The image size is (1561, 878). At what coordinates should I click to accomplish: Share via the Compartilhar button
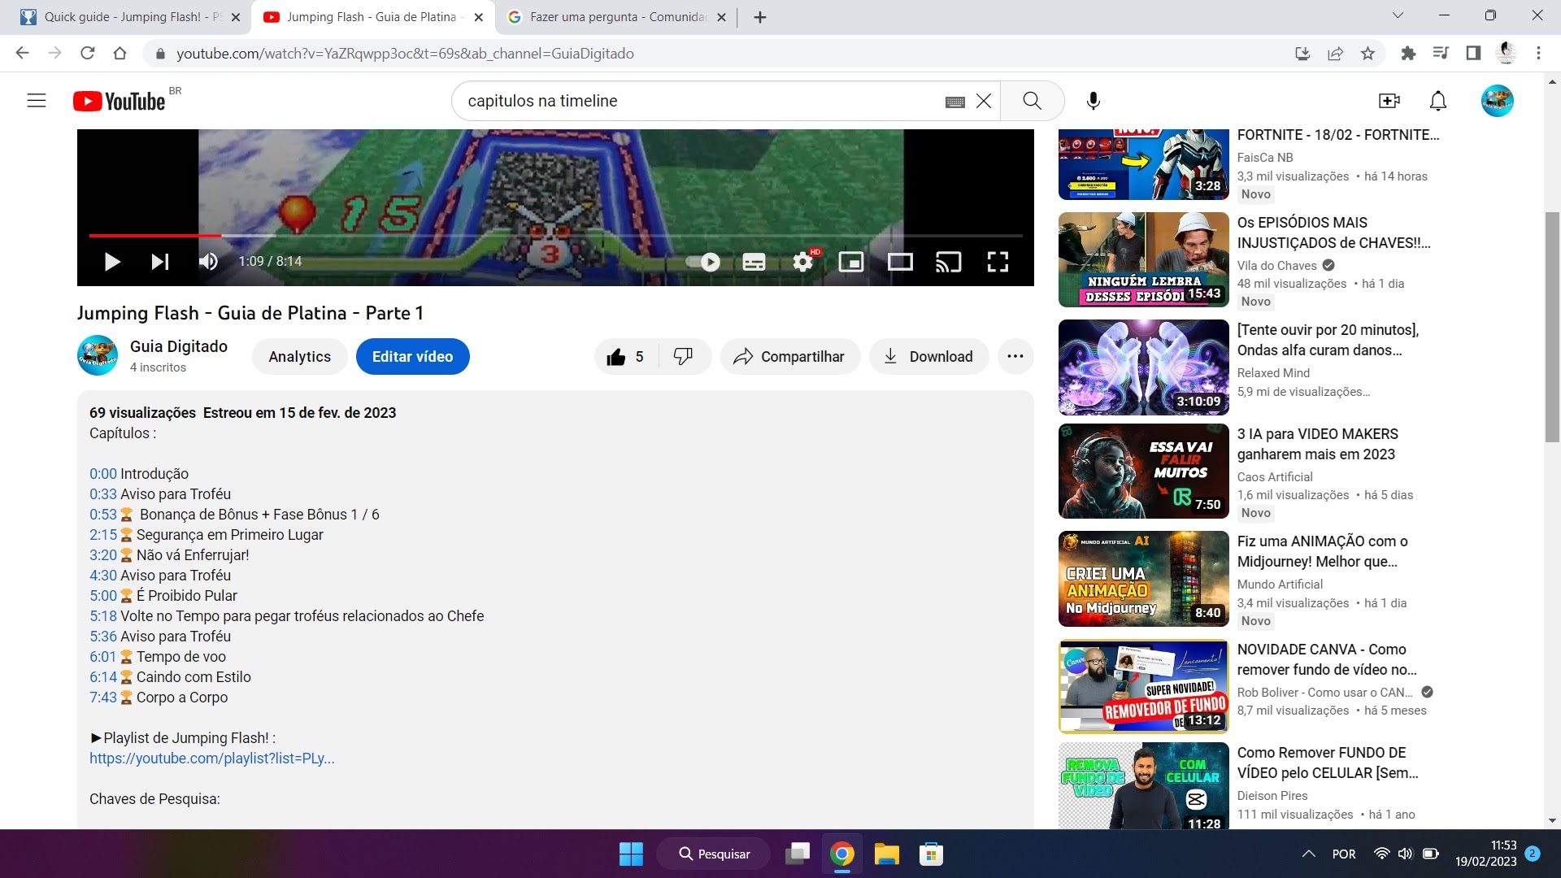[789, 357]
